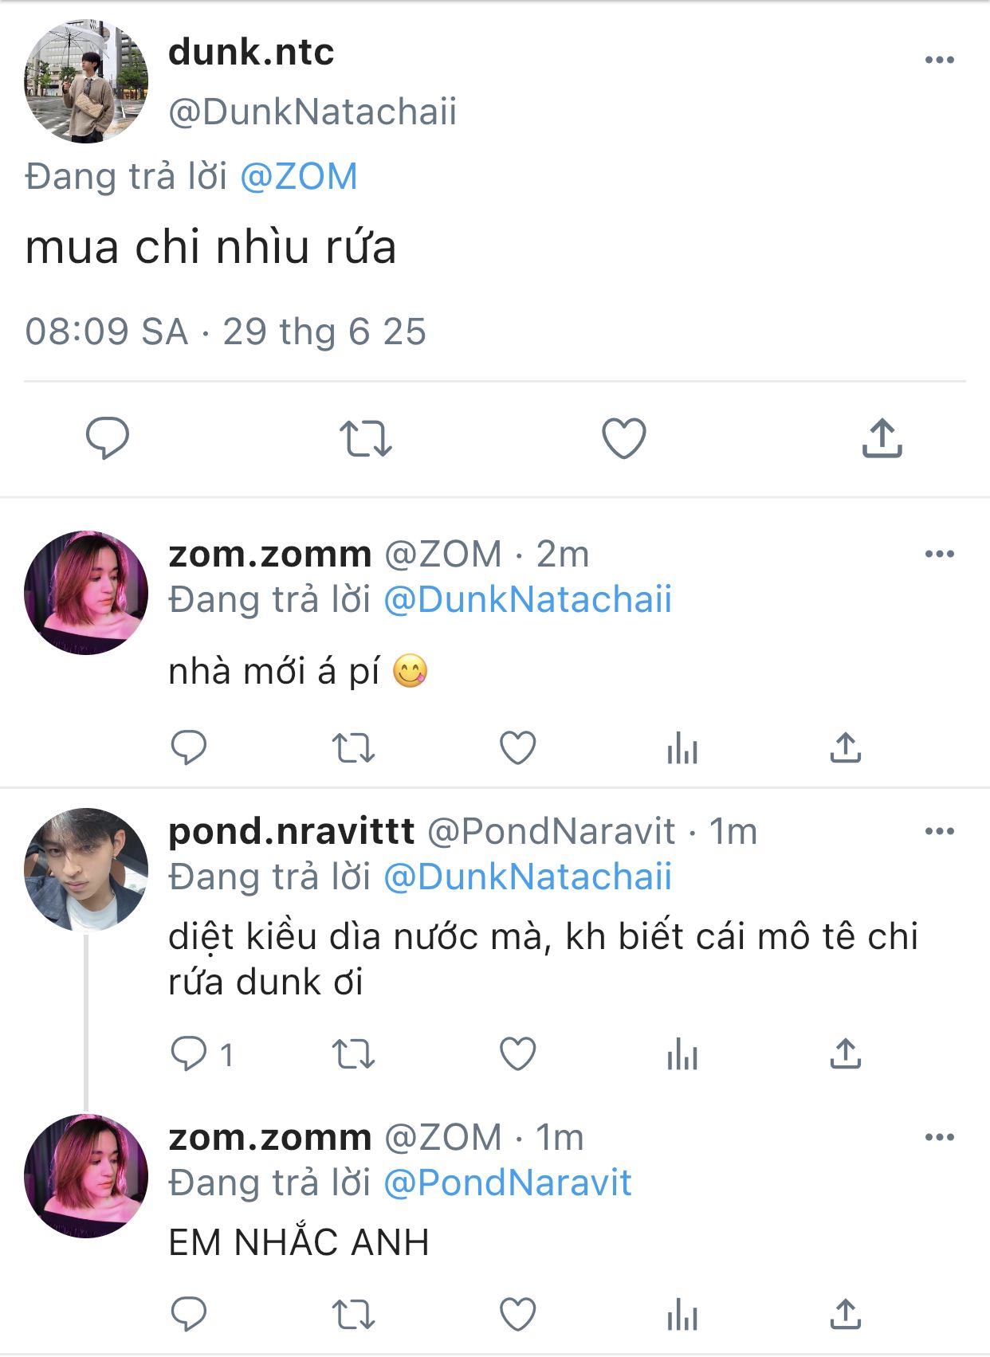Like the "nhà mới á pí" reply
990x1357 pixels.
517,748
